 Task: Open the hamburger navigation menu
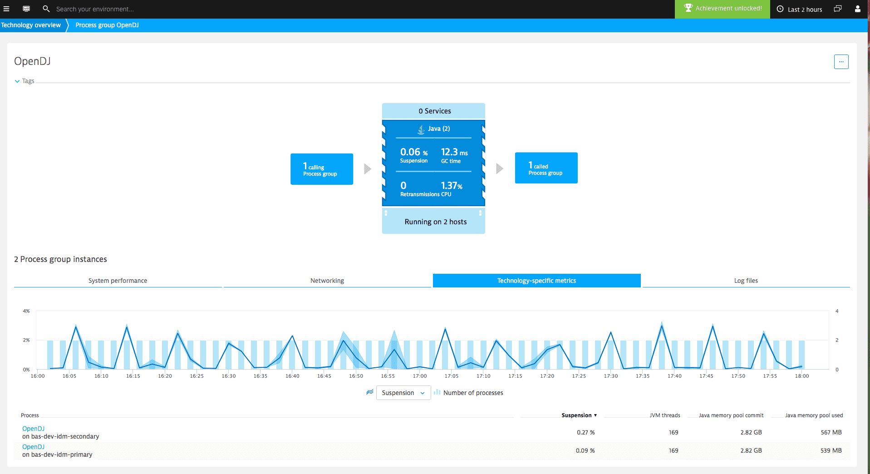6,9
